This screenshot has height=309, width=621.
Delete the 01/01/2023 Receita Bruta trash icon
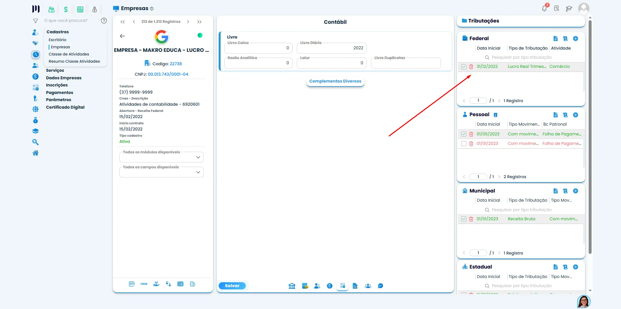(471, 219)
